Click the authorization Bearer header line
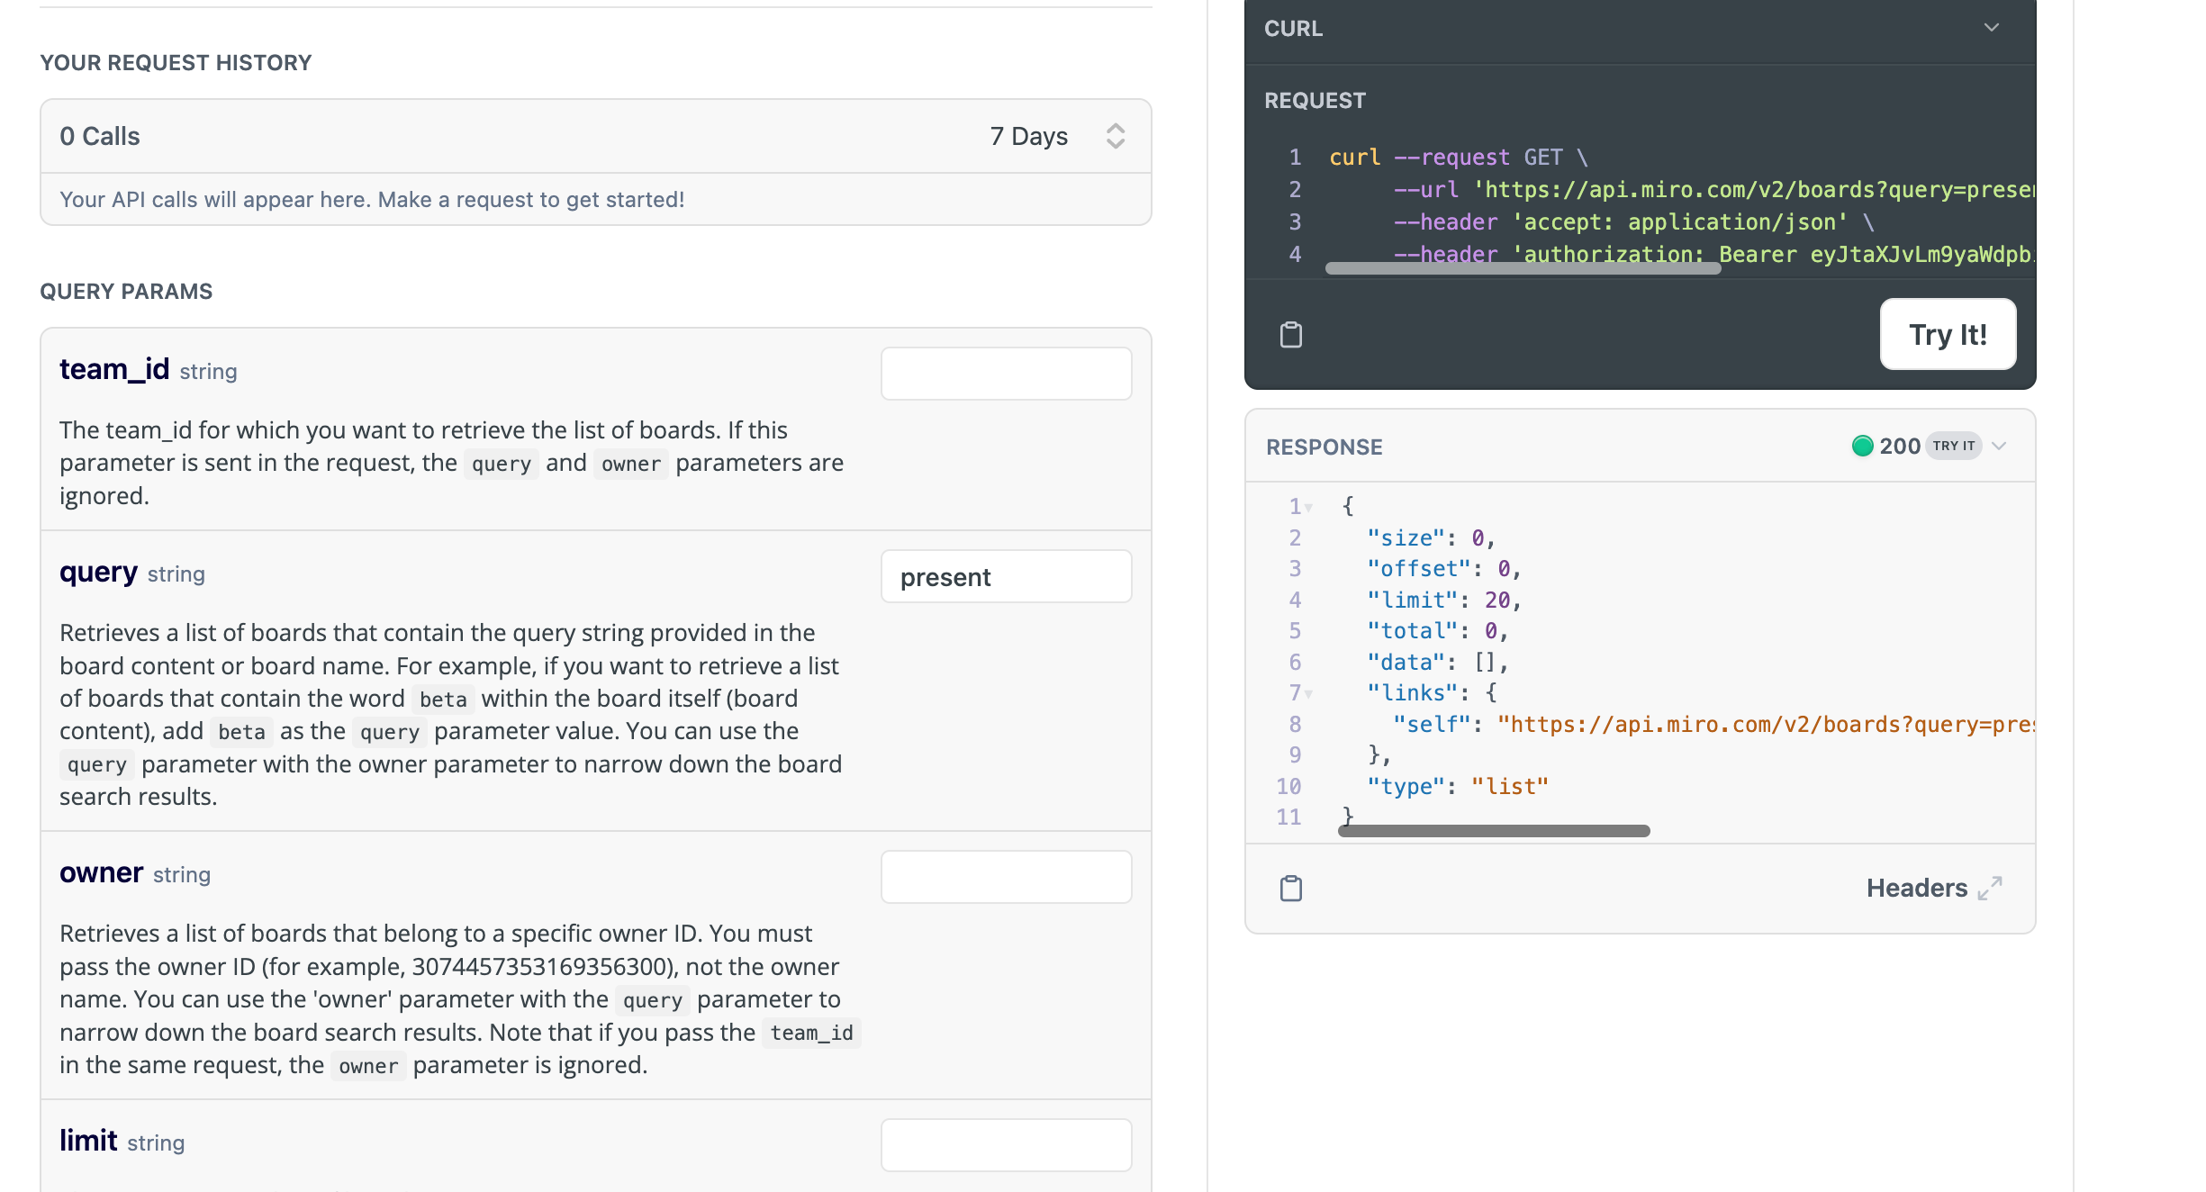 (x=1714, y=254)
